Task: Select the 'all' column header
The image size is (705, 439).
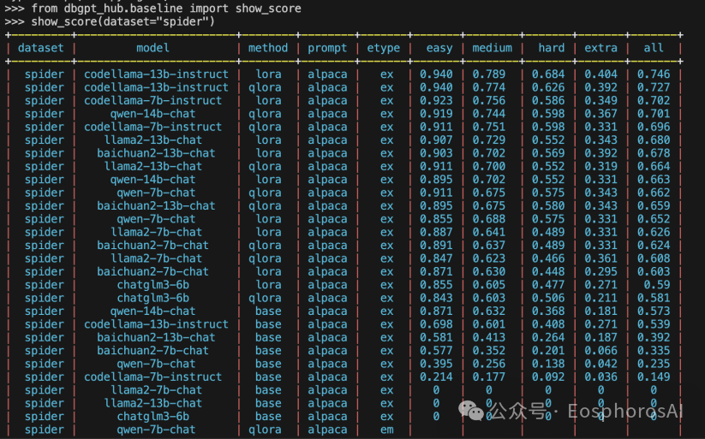Action: 654,48
